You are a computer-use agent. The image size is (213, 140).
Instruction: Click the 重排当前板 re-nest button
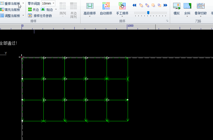(10, 3)
